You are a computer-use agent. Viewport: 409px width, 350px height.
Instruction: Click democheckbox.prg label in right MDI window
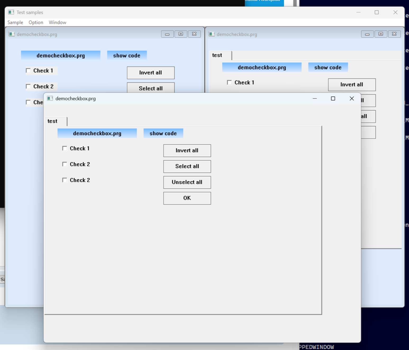pyautogui.click(x=262, y=67)
